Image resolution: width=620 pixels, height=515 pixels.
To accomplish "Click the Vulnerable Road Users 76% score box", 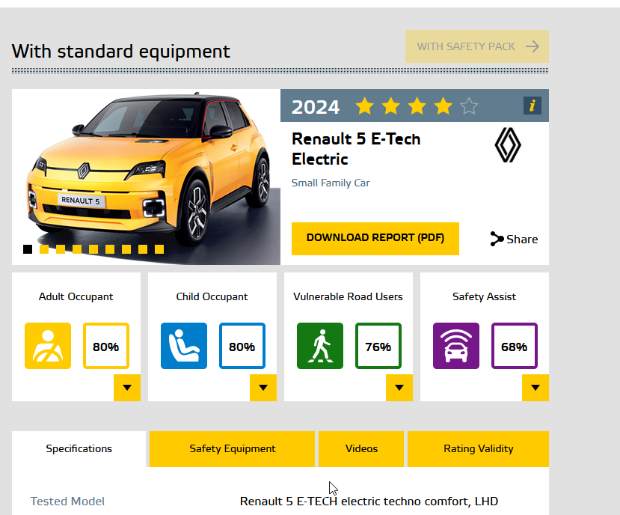I will tap(378, 346).
